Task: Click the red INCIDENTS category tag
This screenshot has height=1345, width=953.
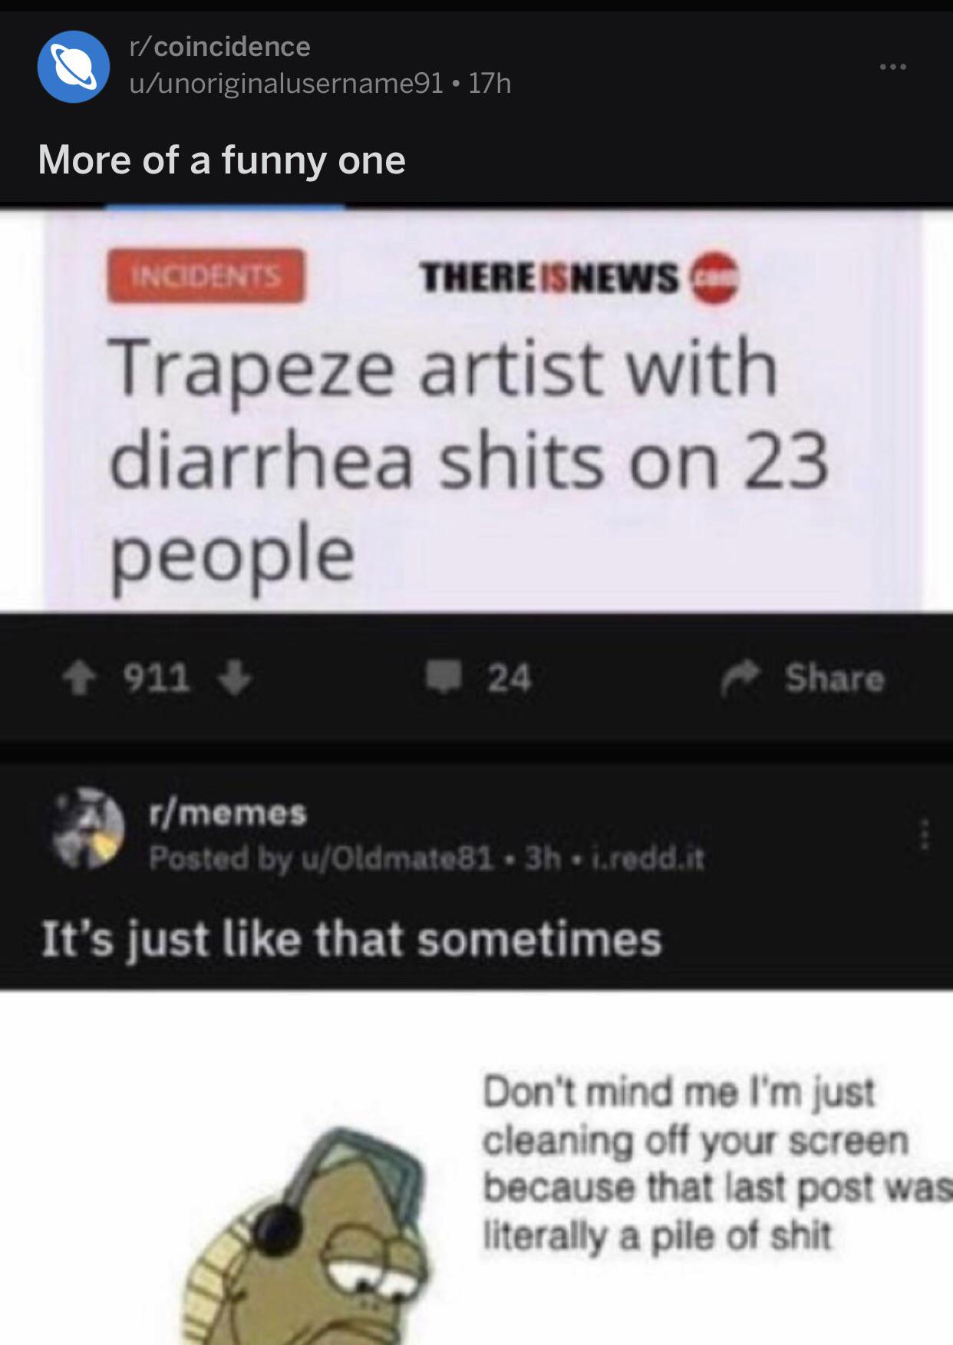Action: click(x=206, y=276)
